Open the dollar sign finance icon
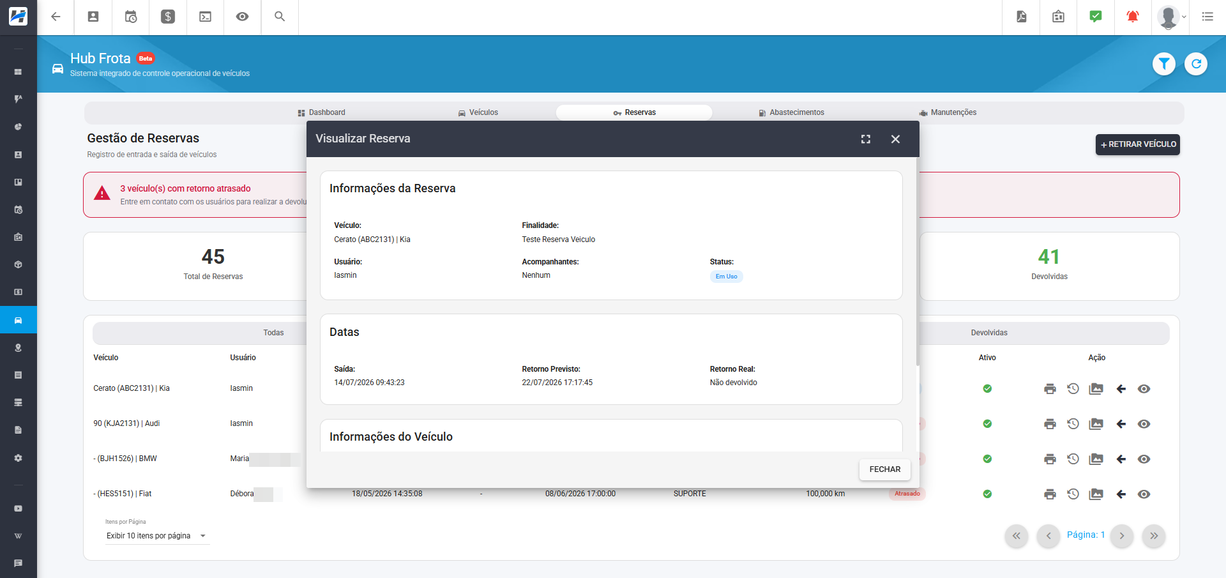This screenshot has width=1226, height=578. (168, 17)
